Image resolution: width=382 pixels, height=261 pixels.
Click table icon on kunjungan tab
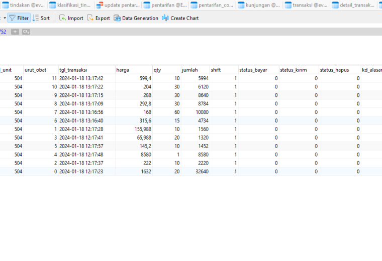pos(241,5)
